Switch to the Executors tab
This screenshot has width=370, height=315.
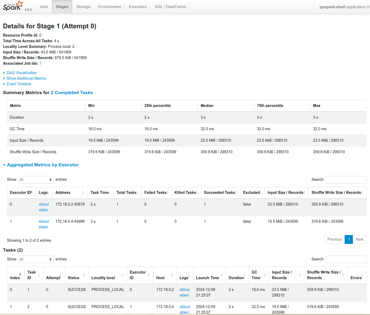point(137,7)
